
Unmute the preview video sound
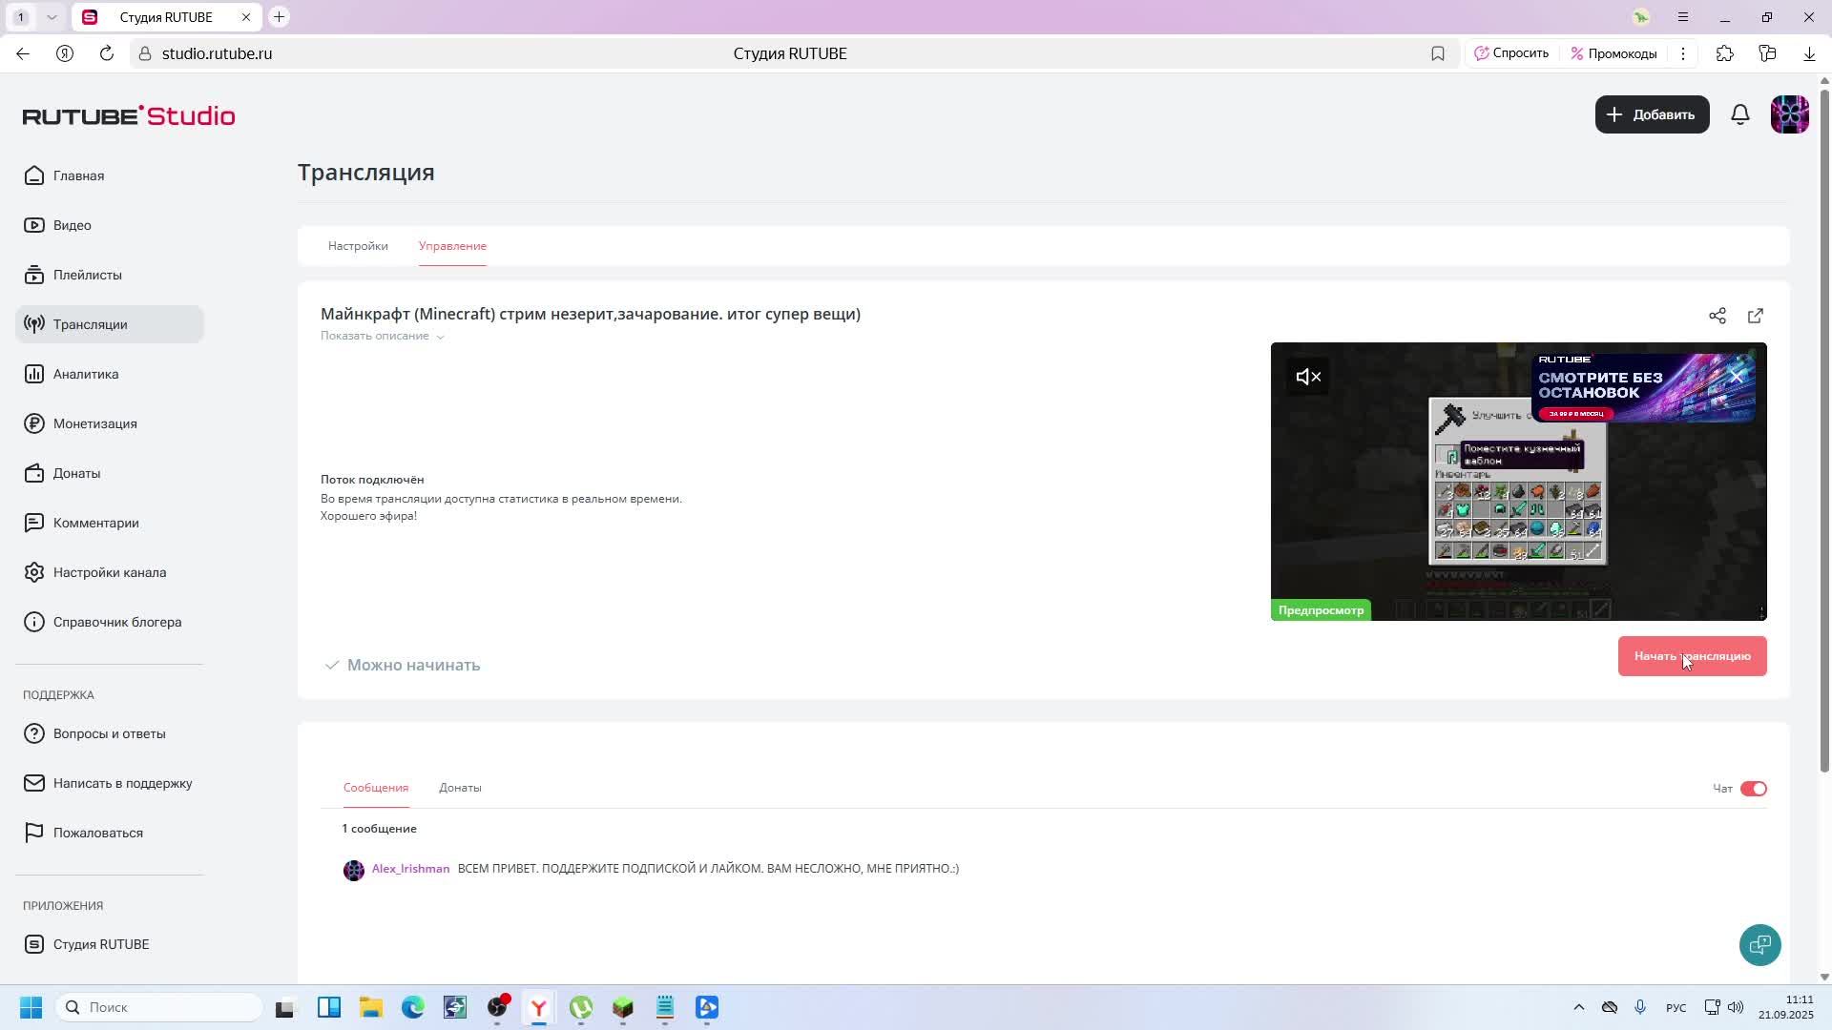click(1307, 377)
